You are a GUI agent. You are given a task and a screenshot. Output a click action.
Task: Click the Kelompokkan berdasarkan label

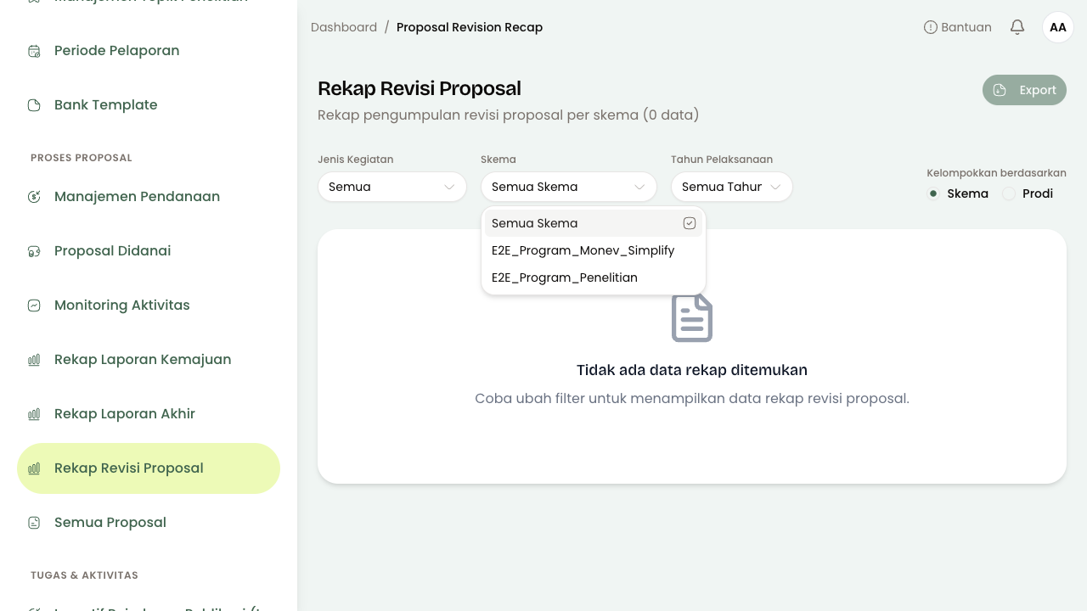(996, 172)
